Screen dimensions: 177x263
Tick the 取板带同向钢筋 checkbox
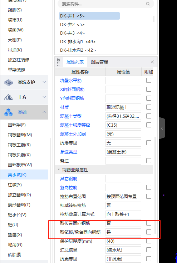click(x=149, y=223)
